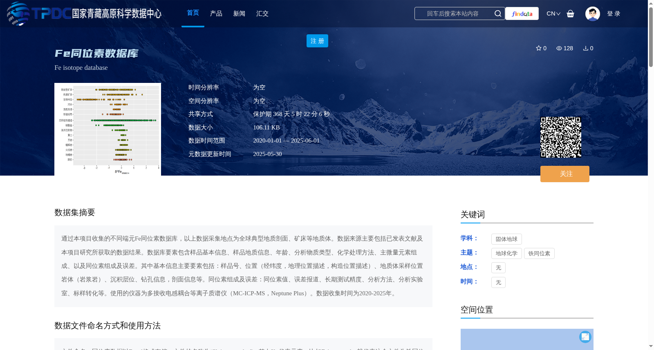This screenshot has height=350, width=654.
Task: Click the 登录 link
Action: 614,13
